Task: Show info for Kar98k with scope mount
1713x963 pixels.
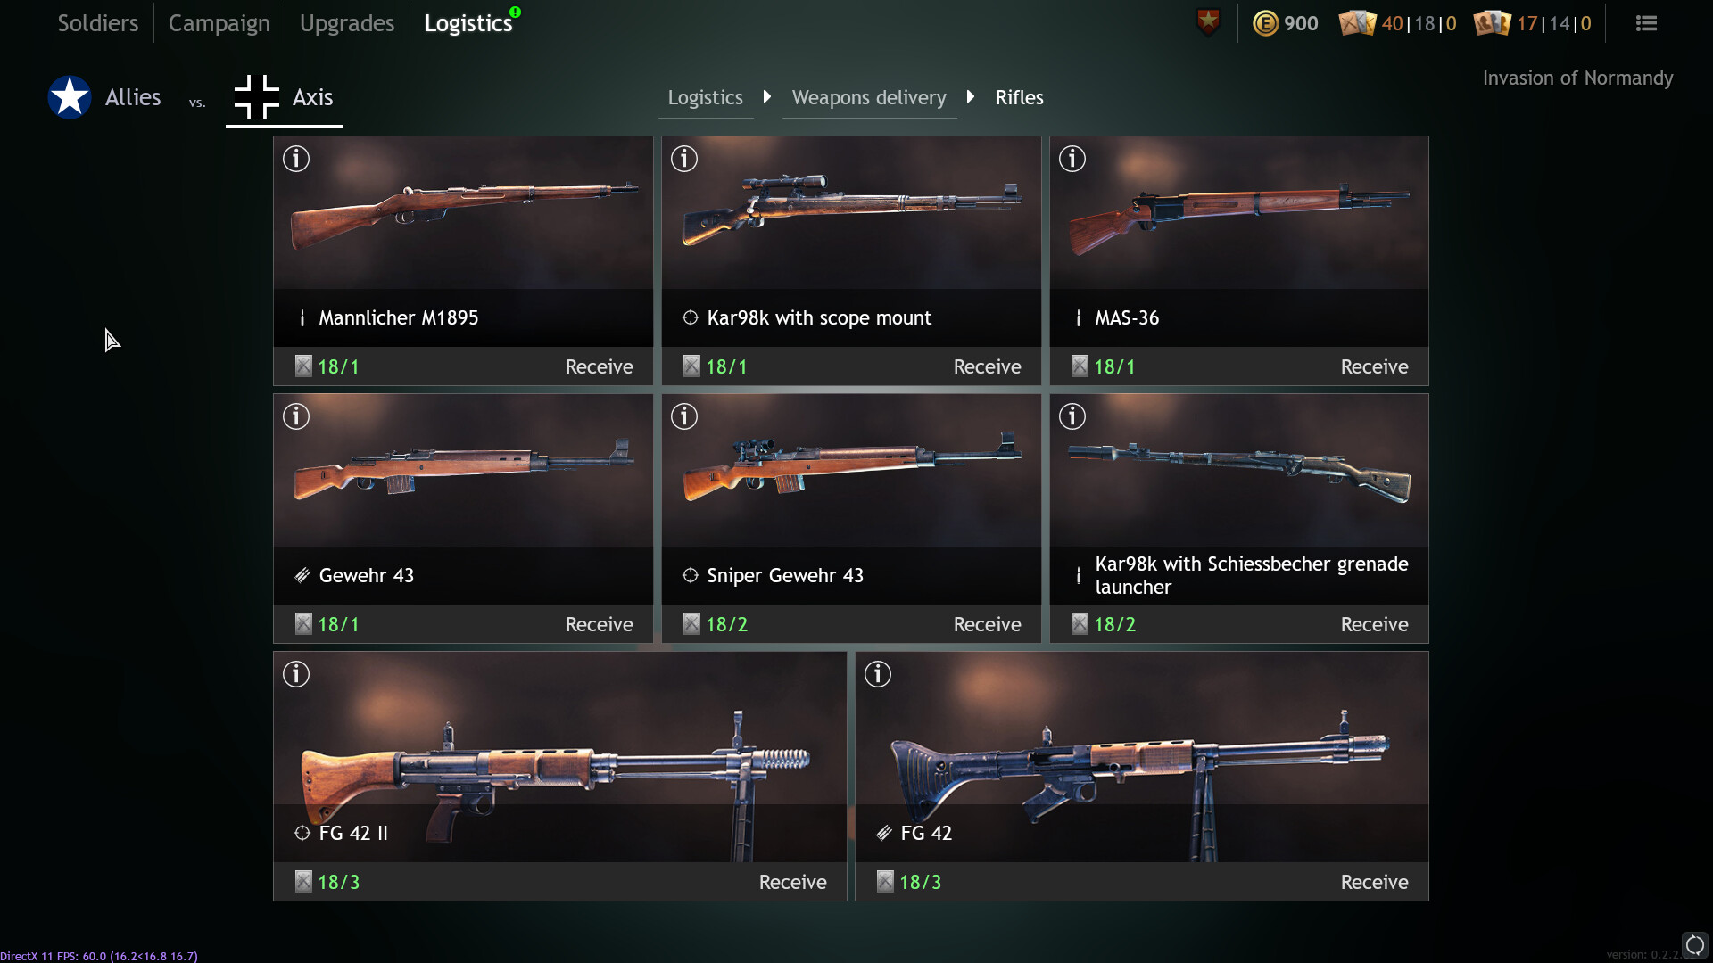Action: (684, 159)
